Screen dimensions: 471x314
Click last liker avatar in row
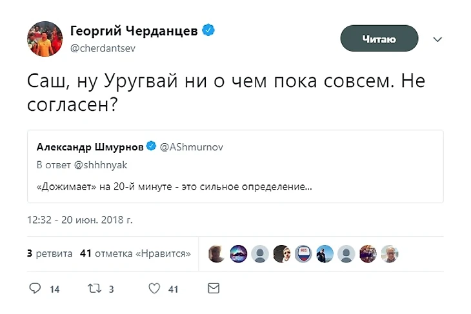pyautogui.click(x=389, y=254)
